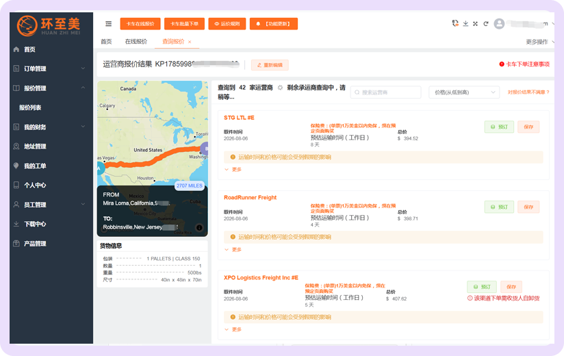564x356 pixels.
Task: Click the 订单管理 document icon
Action: pos(16,68)
